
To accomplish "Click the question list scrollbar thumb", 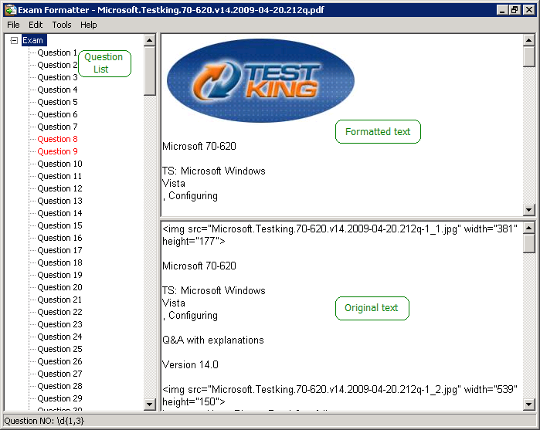I will (149, 71).
